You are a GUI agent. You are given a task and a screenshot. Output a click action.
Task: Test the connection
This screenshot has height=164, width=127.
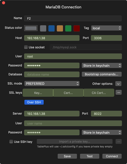(x=90, y=156)
